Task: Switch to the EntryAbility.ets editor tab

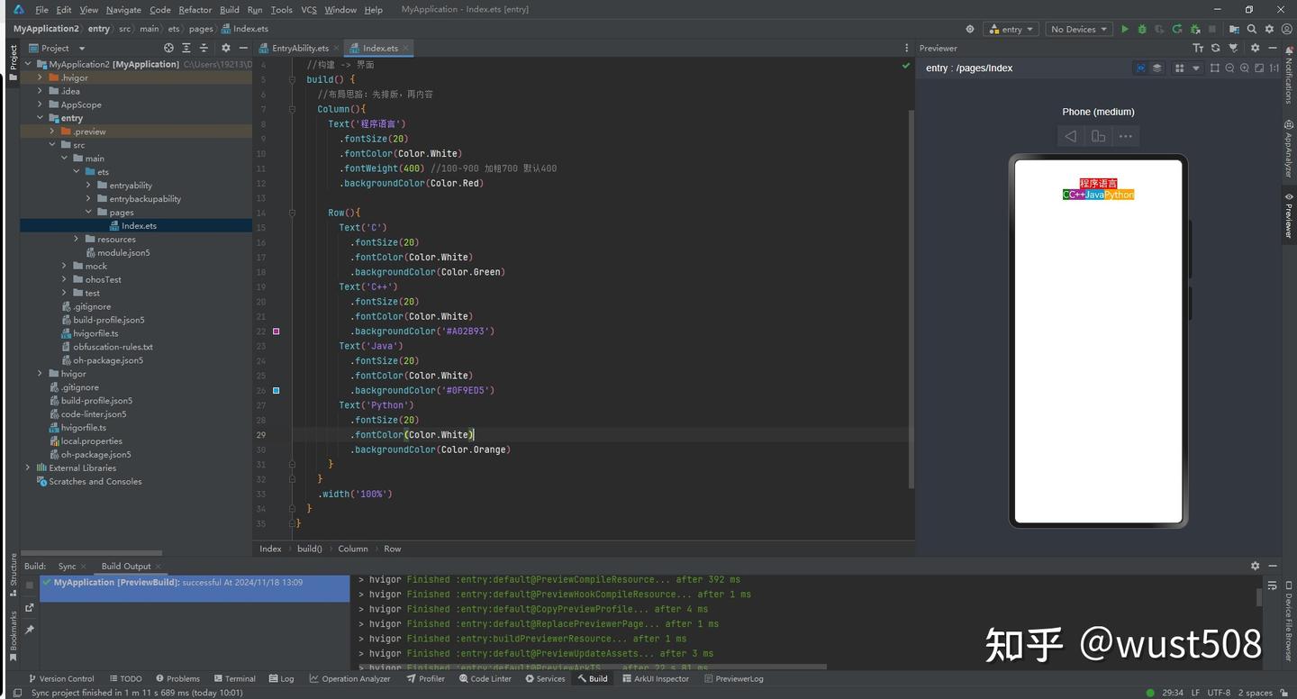Action: tap(300, 48)
